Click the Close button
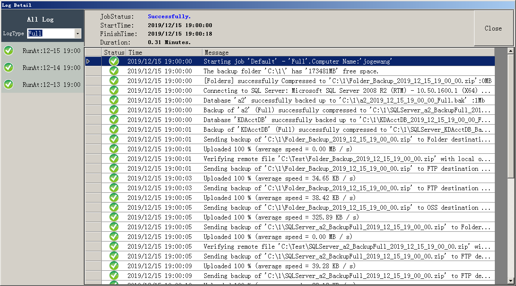Viewport: 516px width, 286px height. click(x=493, y=28)
